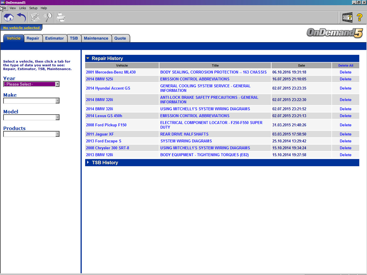Click the OnDemand5 logo

coord(334,33)
